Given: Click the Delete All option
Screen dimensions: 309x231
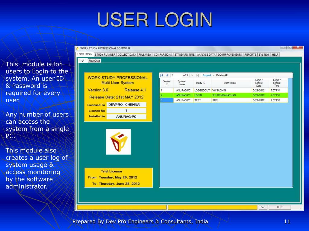Looking at the screenshot, I should (x=222, y=75).
